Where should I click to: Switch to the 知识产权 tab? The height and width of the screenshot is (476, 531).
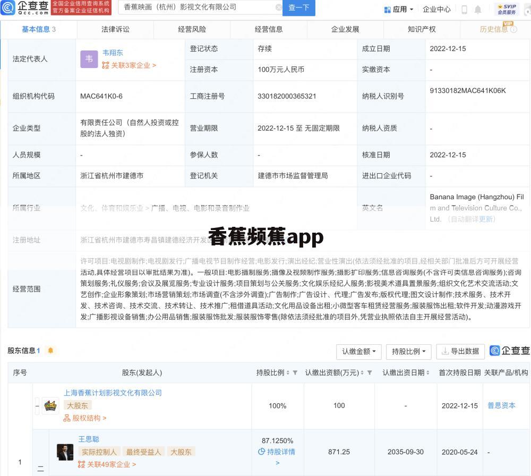click(x=422, y=29)
